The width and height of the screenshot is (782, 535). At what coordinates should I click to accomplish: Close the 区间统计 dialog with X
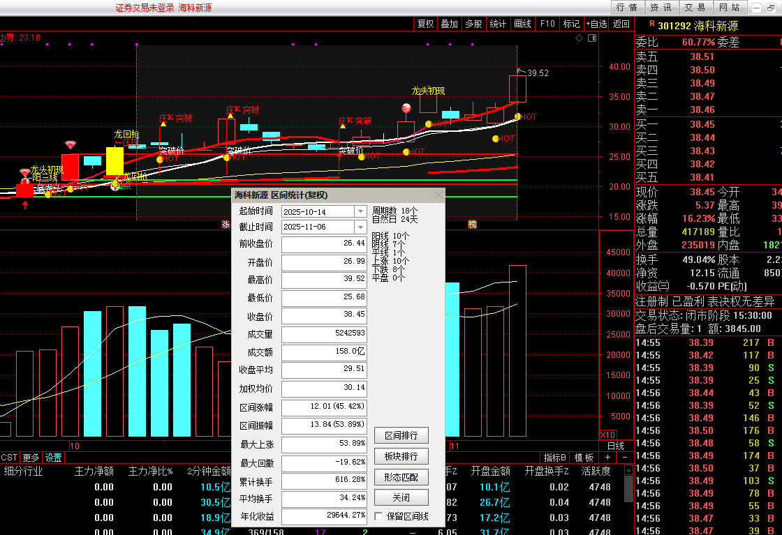(x=438, y=195)
